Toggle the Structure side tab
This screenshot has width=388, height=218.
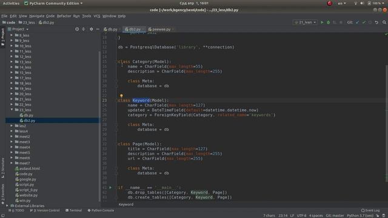[x=2, y=168]
